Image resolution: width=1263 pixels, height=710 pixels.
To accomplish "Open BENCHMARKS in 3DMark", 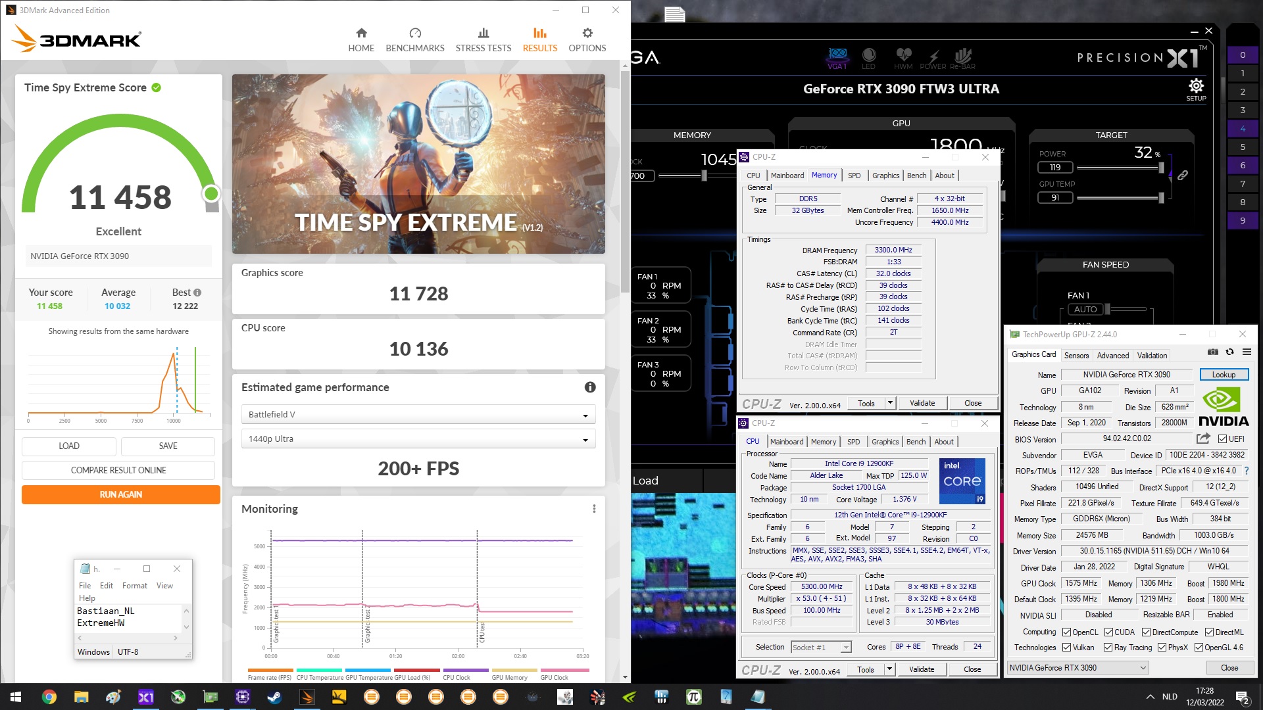I will [415, 40].
